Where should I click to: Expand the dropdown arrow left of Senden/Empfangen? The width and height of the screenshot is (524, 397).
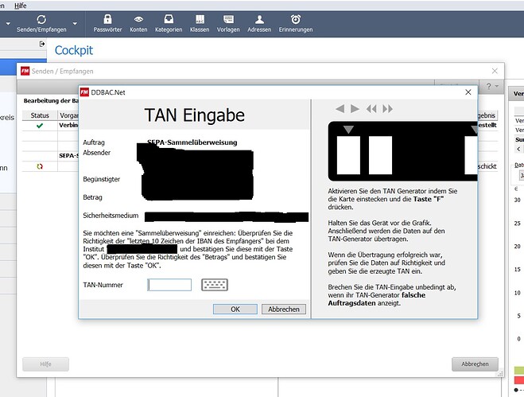[9, 23]
